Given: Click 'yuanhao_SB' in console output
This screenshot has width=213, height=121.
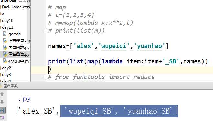Looking at the screenshot, I should [149, 111].
